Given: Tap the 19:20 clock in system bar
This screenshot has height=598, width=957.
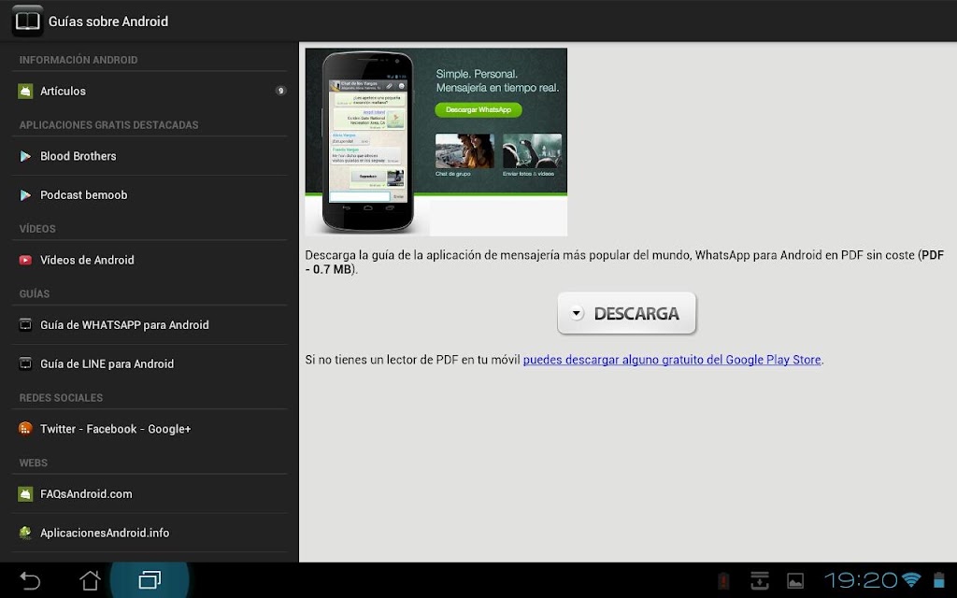Looking at the screenshot, I should click(x=861, y=579).
